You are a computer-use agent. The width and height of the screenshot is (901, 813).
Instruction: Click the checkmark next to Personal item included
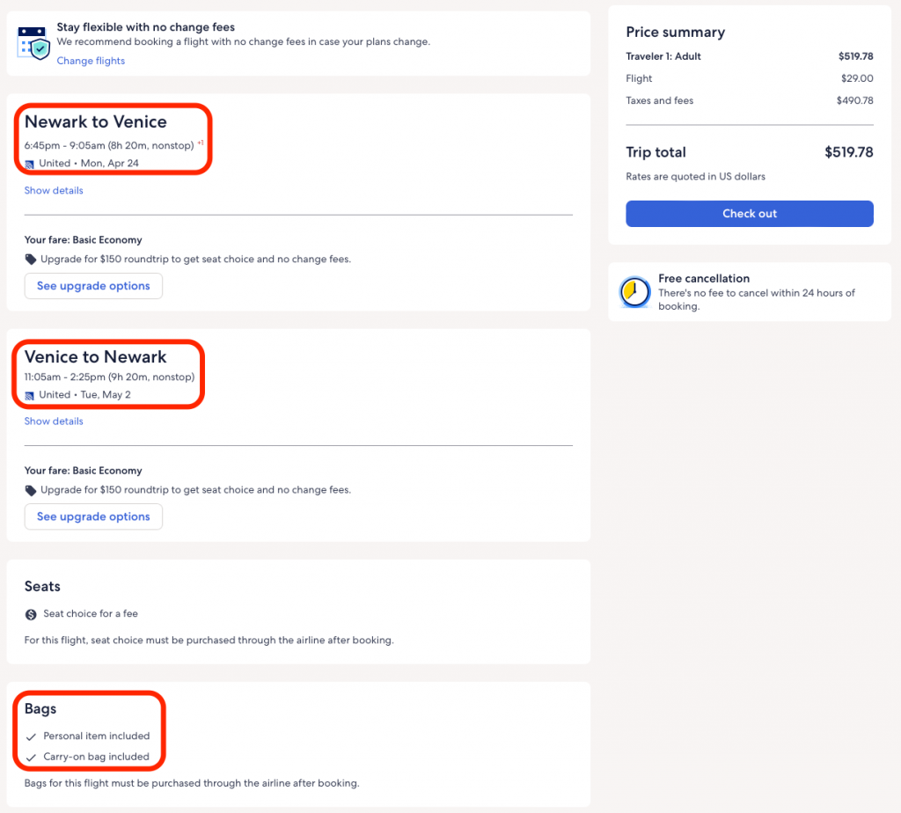coord(32,736)
